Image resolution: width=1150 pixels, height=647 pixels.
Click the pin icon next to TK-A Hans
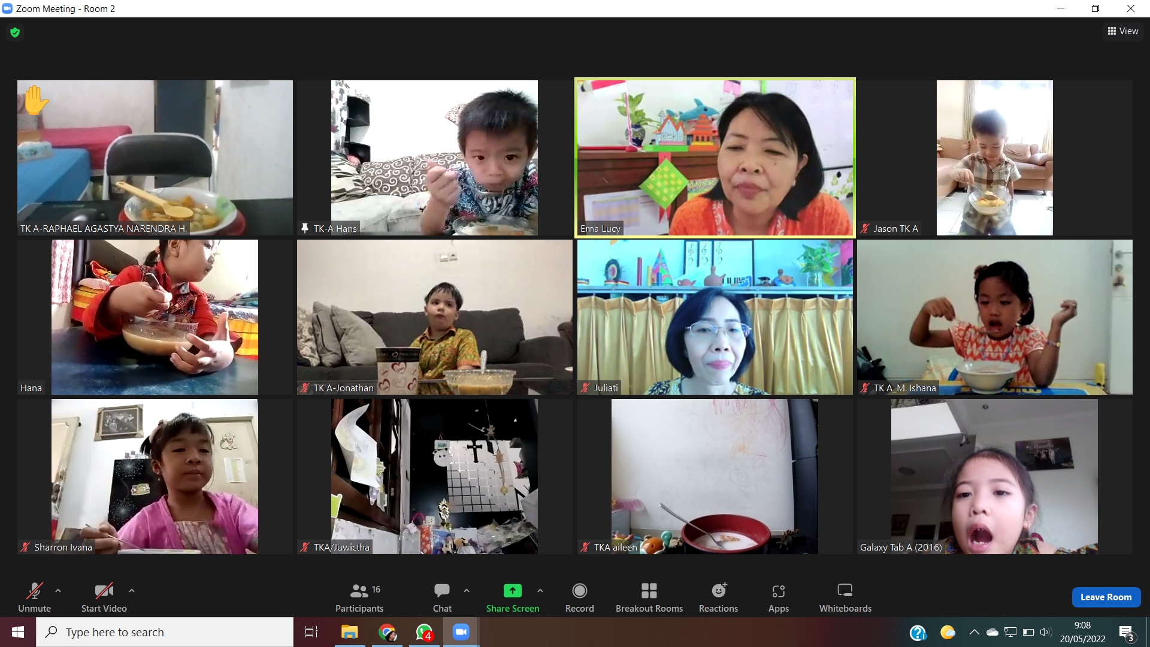305,228
